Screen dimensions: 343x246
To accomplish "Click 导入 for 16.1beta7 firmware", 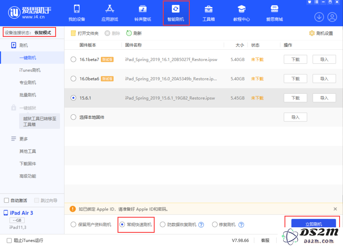I will coord(324,59).
